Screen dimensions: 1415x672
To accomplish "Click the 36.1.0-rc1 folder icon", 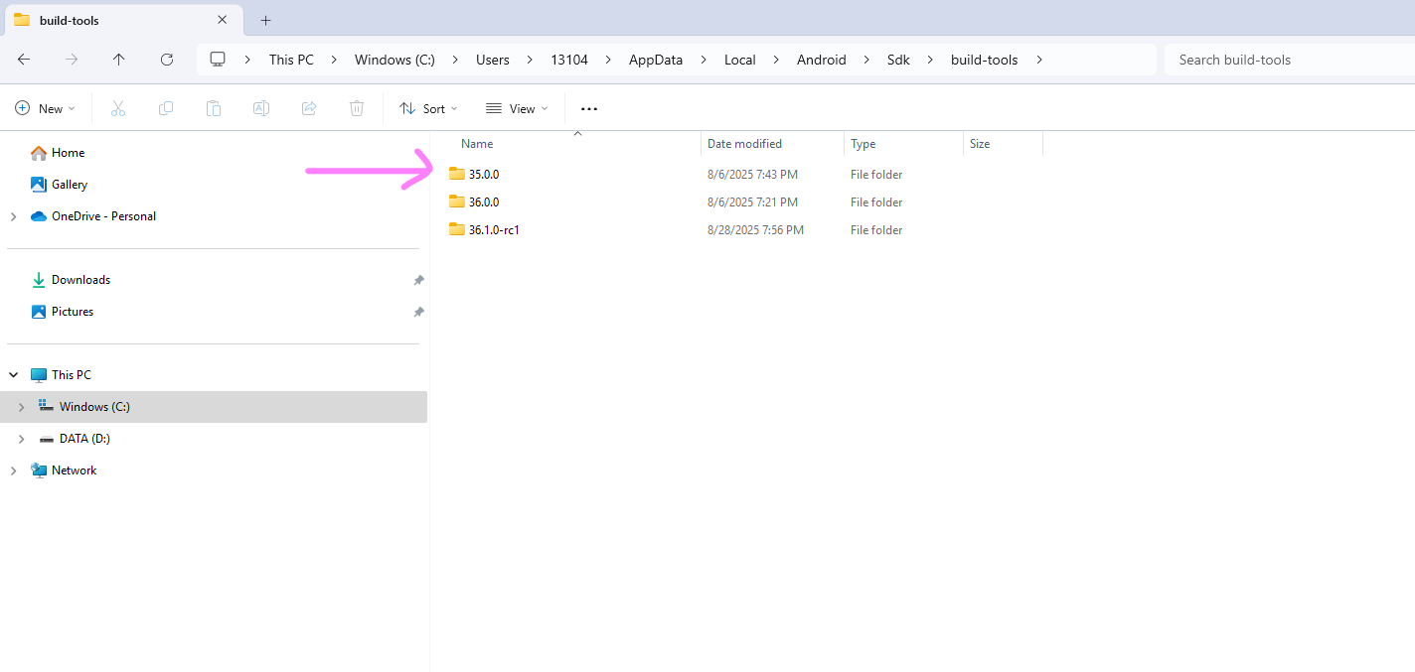I will (457, 229).
